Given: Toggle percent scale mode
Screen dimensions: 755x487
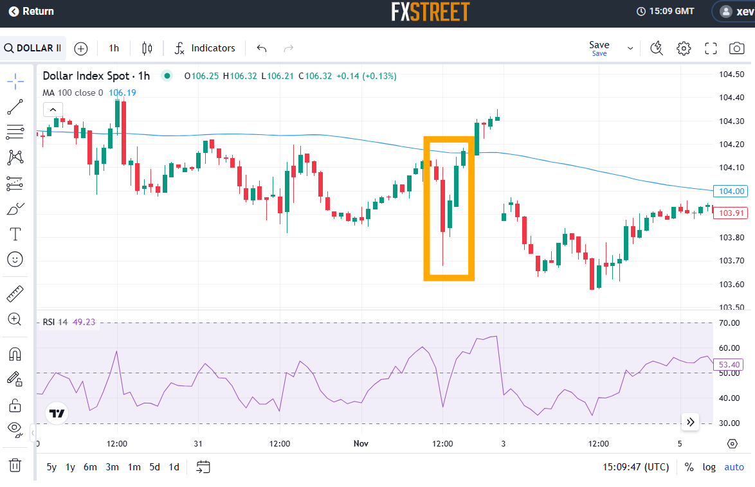Looking at the screenshot, I should pos(689,467).
